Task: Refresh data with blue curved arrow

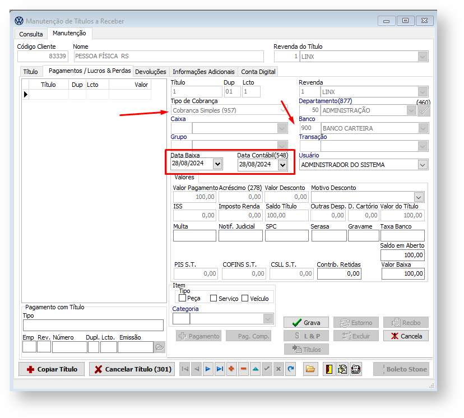Action: coord(291,369)
